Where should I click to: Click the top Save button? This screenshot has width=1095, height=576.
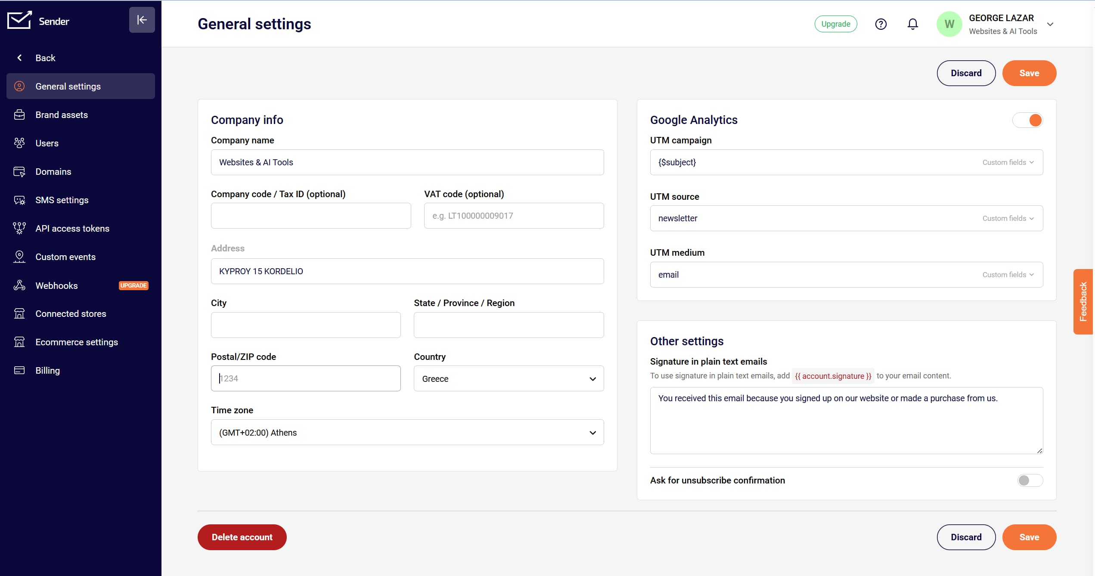pos(1029,73)
